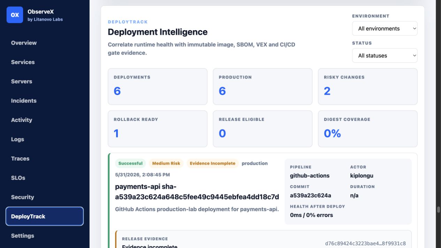The image size is (441, 248).
Task: Click the Deployment Intelligence heading
Action: coord(158,32)
